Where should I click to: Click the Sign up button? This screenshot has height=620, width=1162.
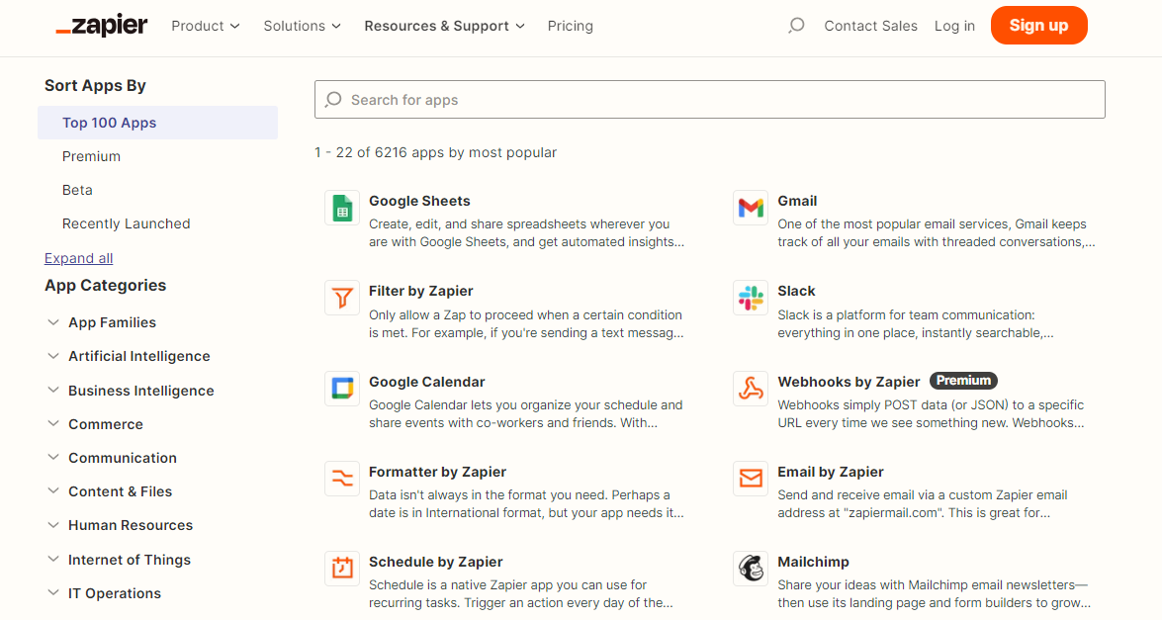tap(1039, 25)
